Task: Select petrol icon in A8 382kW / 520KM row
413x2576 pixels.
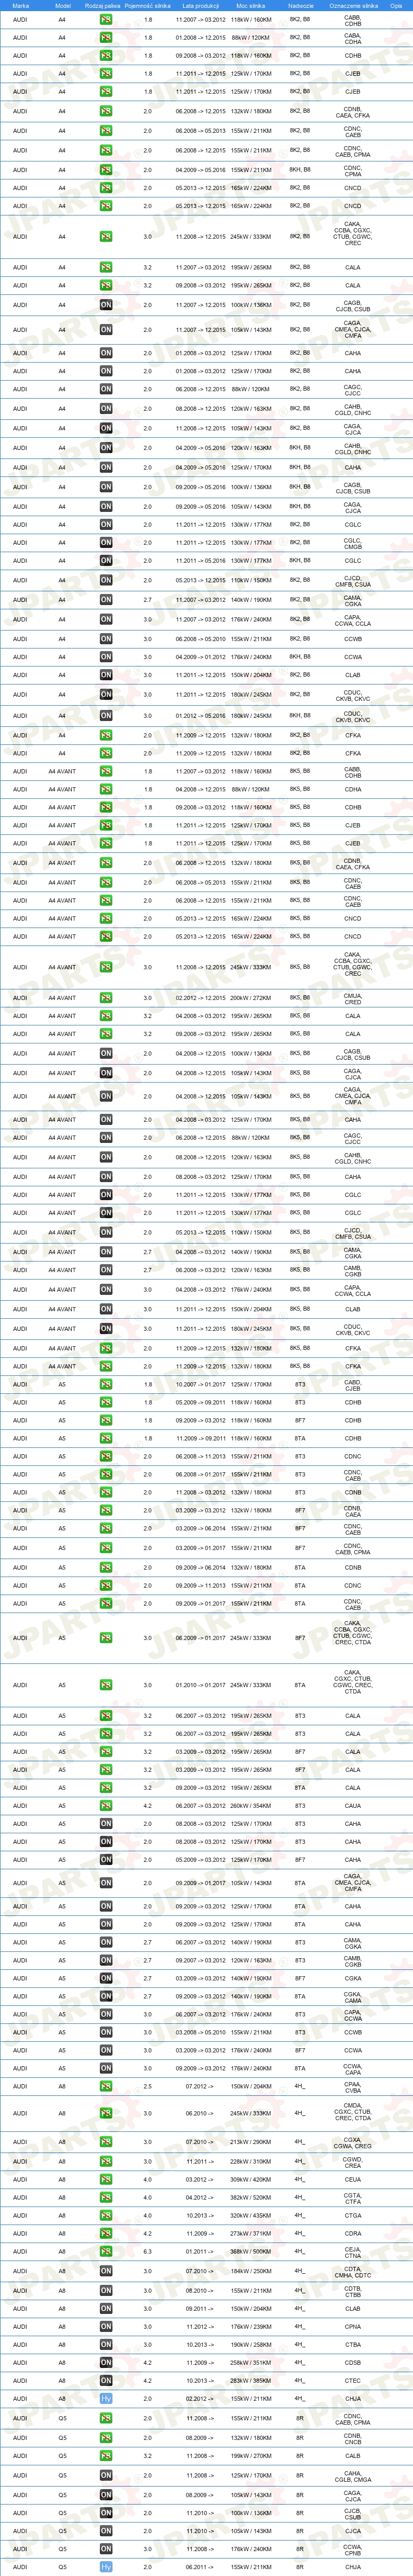Action: 106,2197
